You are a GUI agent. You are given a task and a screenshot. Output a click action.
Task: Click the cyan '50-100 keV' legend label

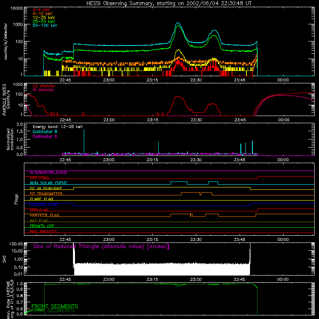45,26
